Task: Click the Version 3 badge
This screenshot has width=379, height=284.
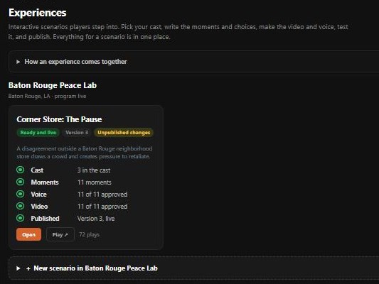Action: coord(77,133)
